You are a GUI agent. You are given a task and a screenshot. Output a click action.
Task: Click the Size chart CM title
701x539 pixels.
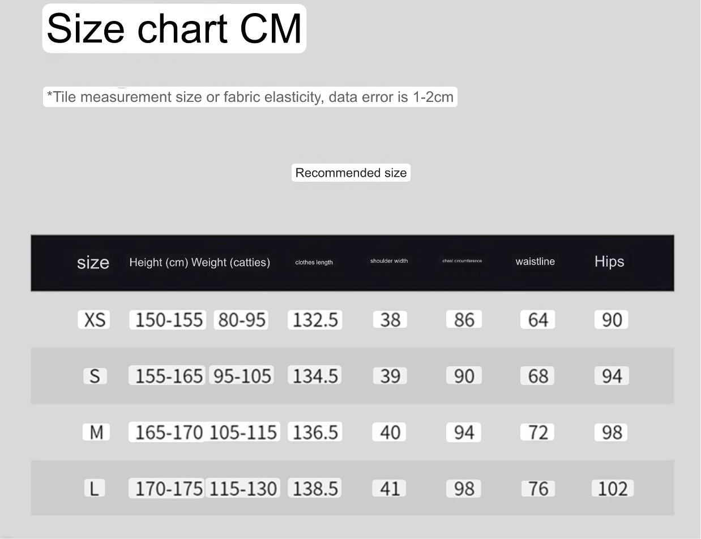[174, 28]
